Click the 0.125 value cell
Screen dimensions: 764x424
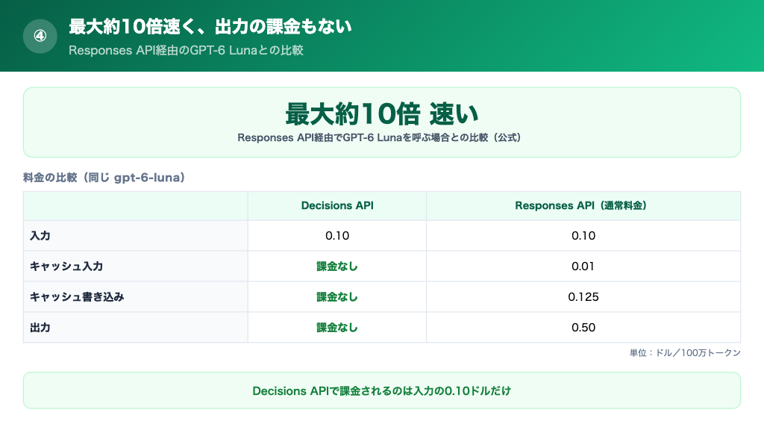pos(583,297)
